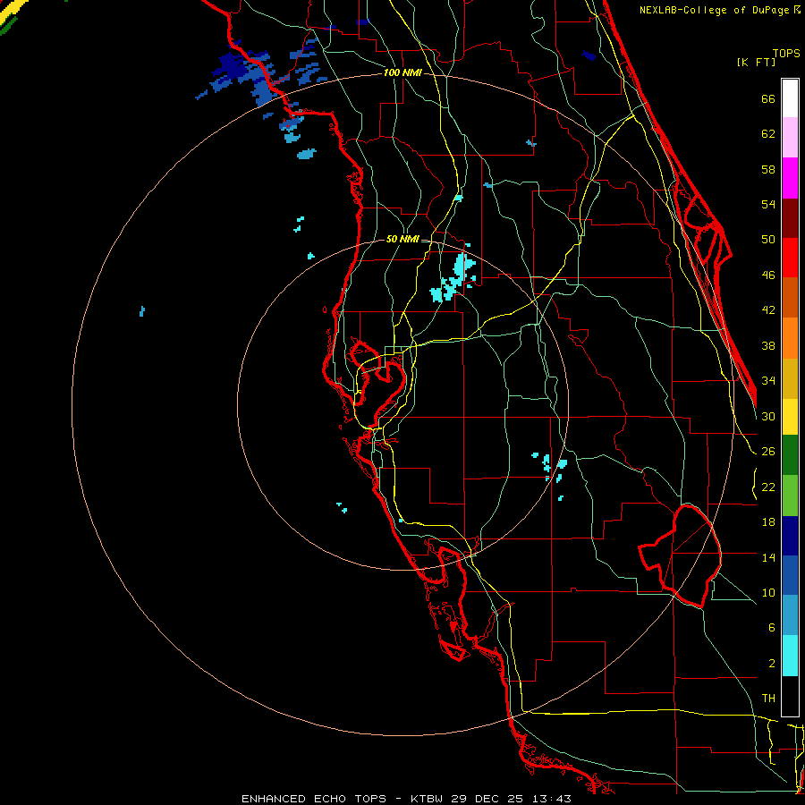Select the bright red legend swatch

(x=790, y=258)
